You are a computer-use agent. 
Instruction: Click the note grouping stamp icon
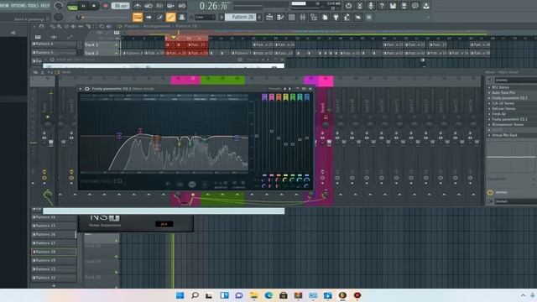181,17
